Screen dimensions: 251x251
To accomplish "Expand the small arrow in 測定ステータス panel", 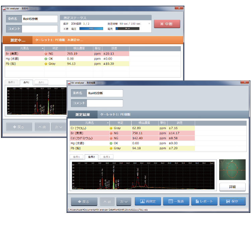I will pyautogui.click(x=149, y=24).
